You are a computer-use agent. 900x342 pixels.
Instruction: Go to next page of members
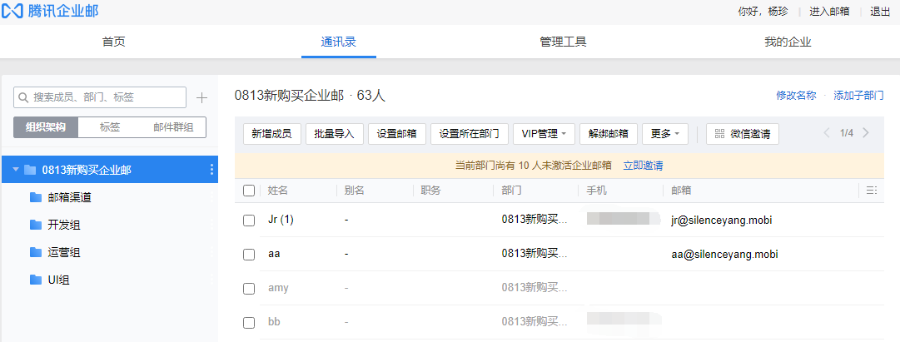867,133
